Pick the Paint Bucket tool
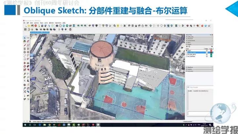The width and height of the screenshot is (238, 134). (25, 41)
